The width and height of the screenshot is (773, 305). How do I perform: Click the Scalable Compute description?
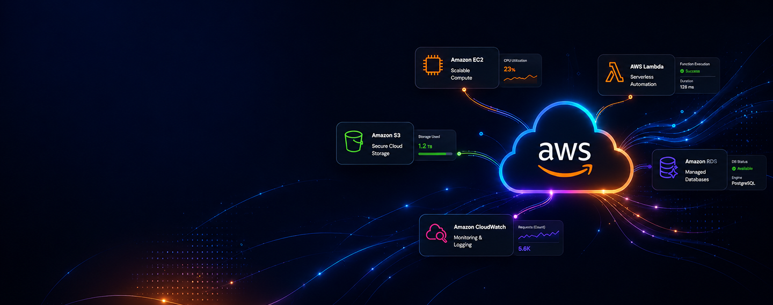point(462,74)
